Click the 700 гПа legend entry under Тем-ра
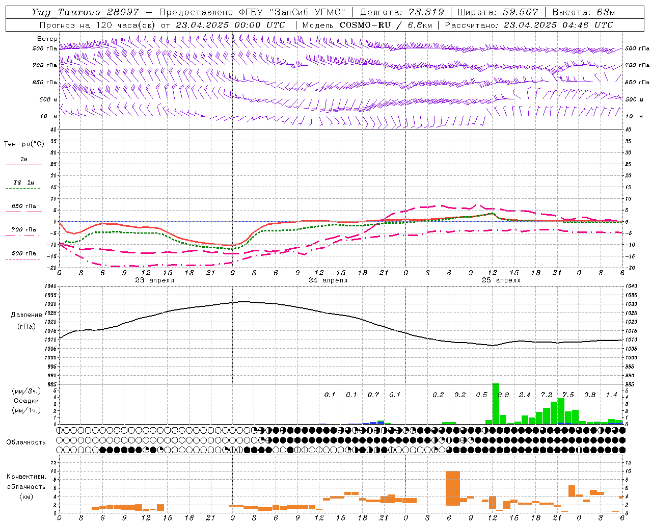Image resolution: width=652 pixels, height=522 pixels. [23, 230]
